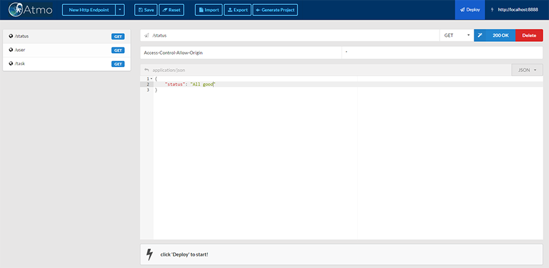Image resolution: width=549 pixels, height=268 pixels.
Task: Click the 200 OK status button
Action: pyautogui.click(x=500, y=35)
